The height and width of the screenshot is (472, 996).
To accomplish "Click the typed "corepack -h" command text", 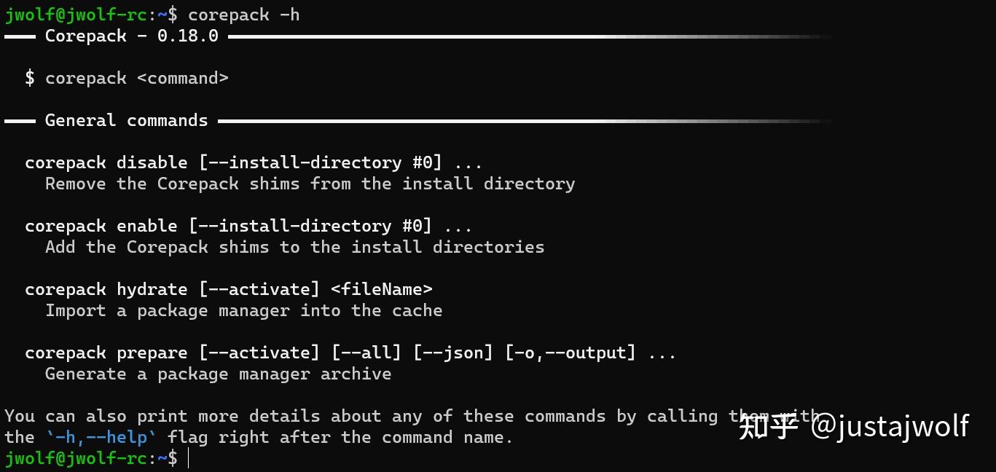I will pyautogui.click(x=243, y=15).
